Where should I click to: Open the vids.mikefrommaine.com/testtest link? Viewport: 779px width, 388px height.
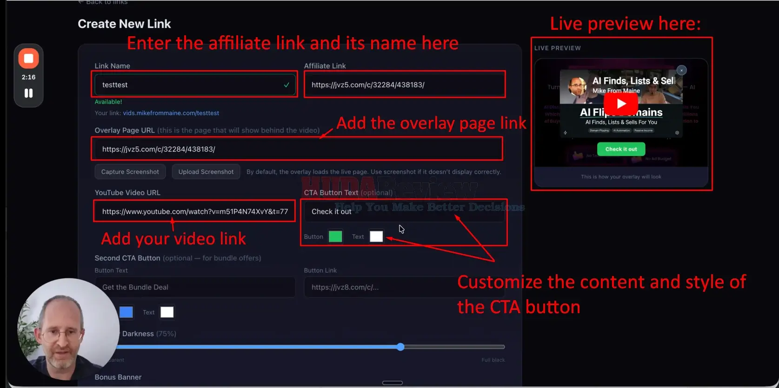(171, 113)
